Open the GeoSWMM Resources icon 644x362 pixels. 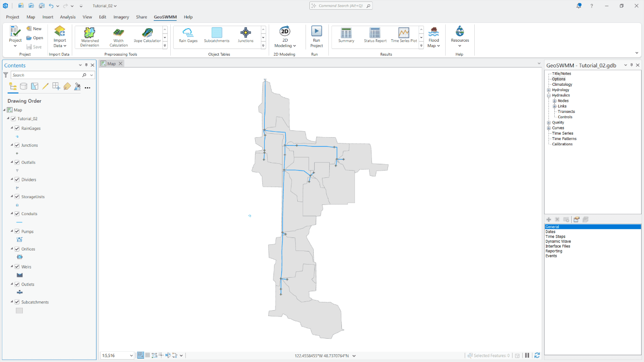460,36
